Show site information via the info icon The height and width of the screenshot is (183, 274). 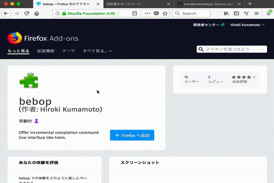58,13
